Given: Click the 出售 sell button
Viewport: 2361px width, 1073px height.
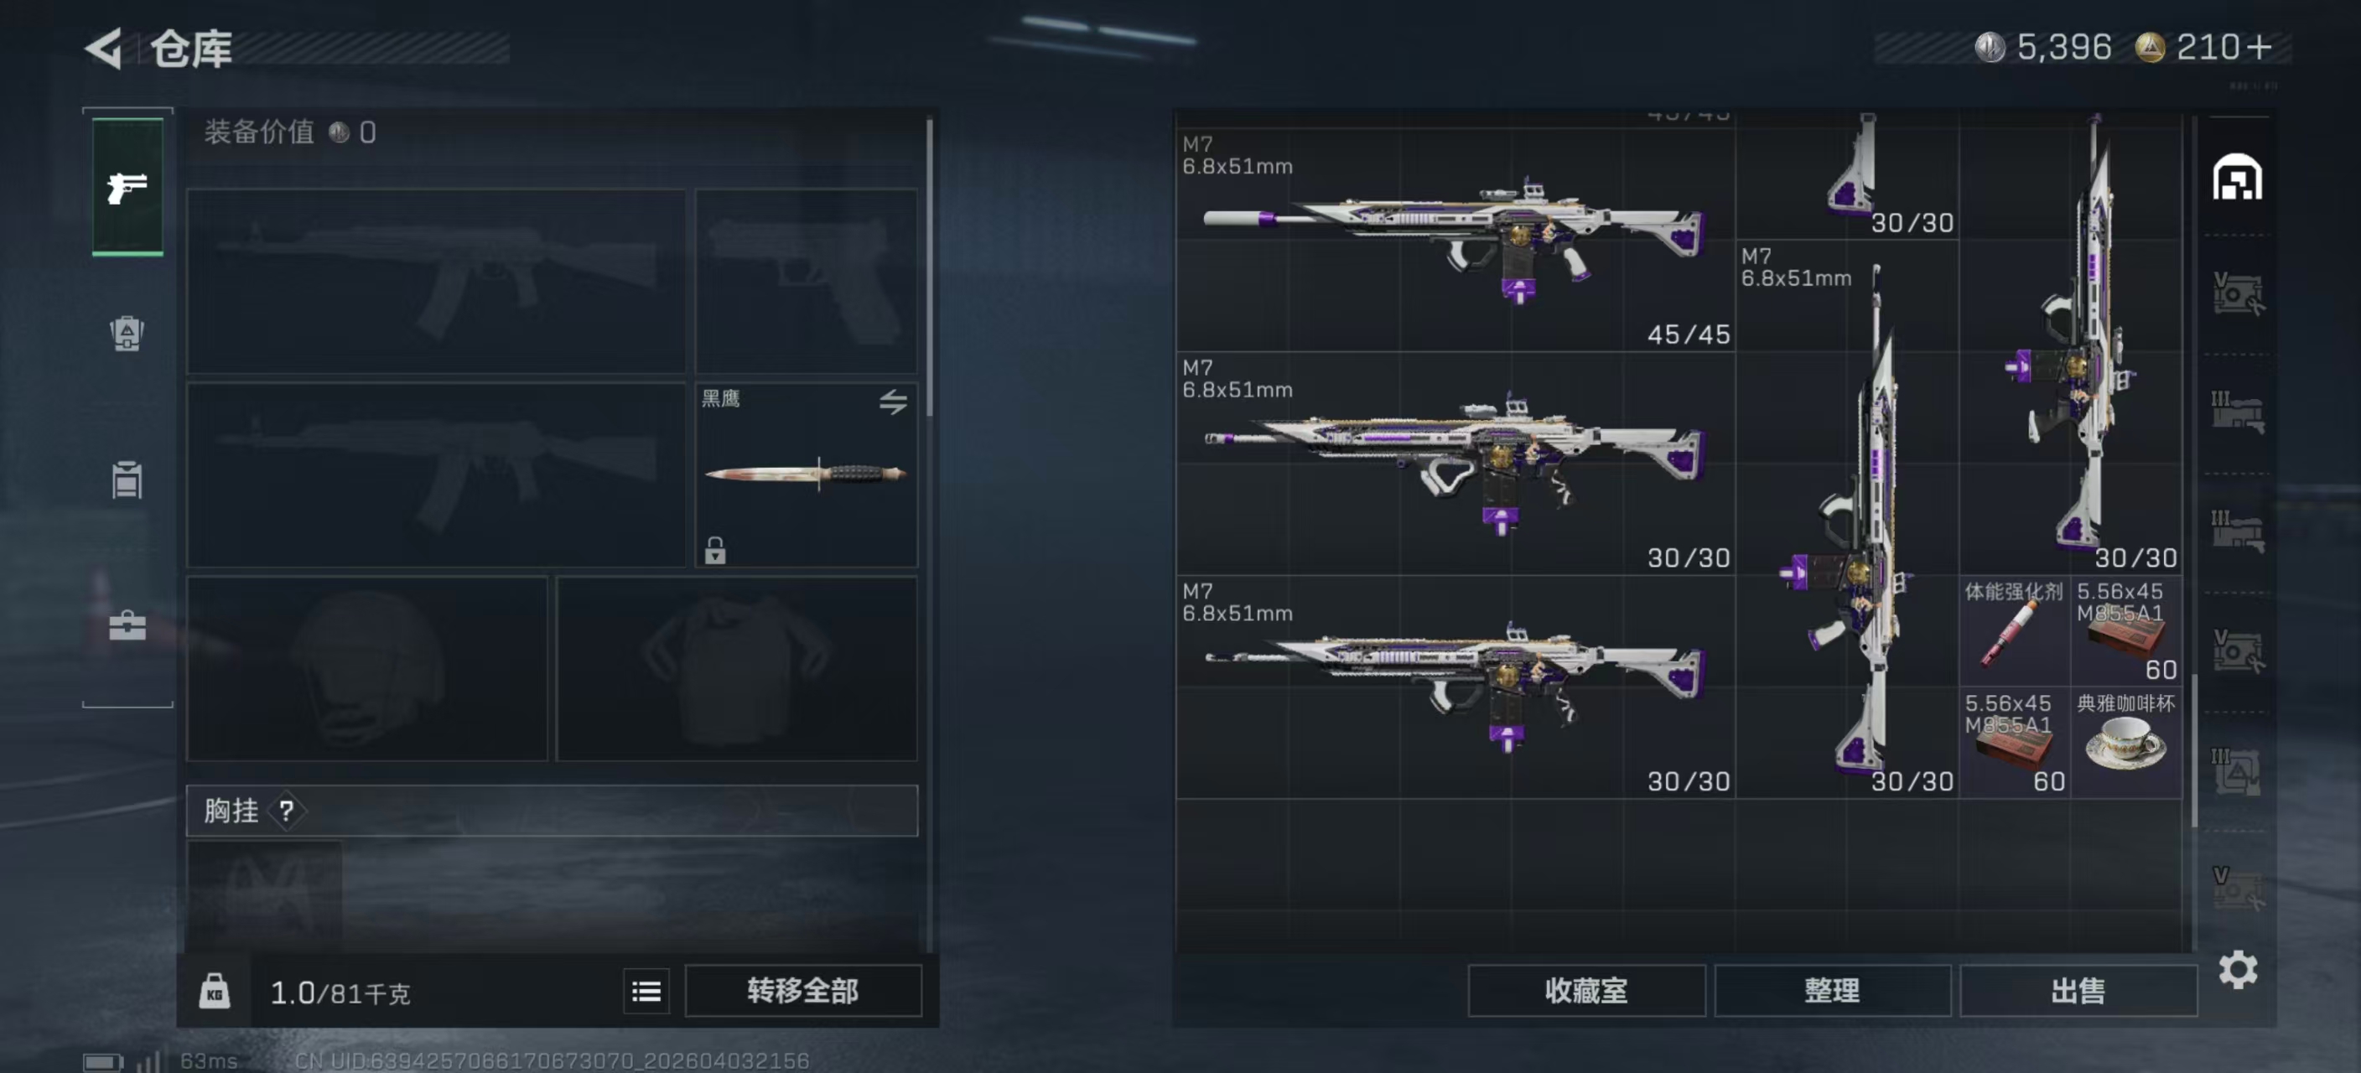Looking at the screenshot, I should (2078, 991).
